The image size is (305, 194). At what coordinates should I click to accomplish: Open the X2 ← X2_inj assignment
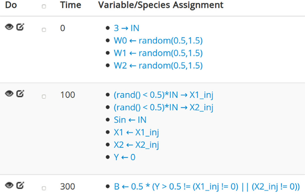pos(136,145)
